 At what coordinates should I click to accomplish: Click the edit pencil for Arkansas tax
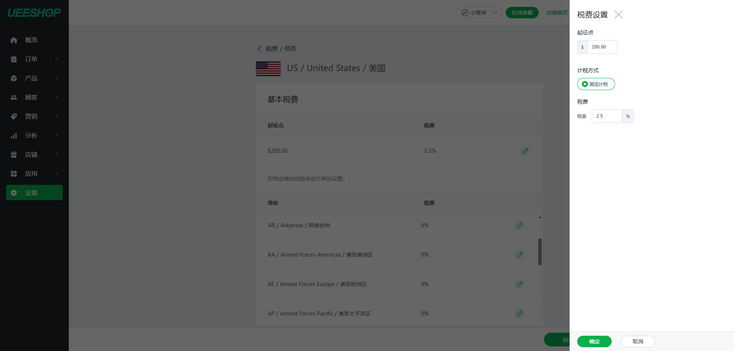[x=520, y=225]
